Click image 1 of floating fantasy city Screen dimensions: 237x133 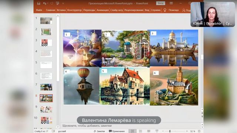pyautogui.click(x=82, y=48)
